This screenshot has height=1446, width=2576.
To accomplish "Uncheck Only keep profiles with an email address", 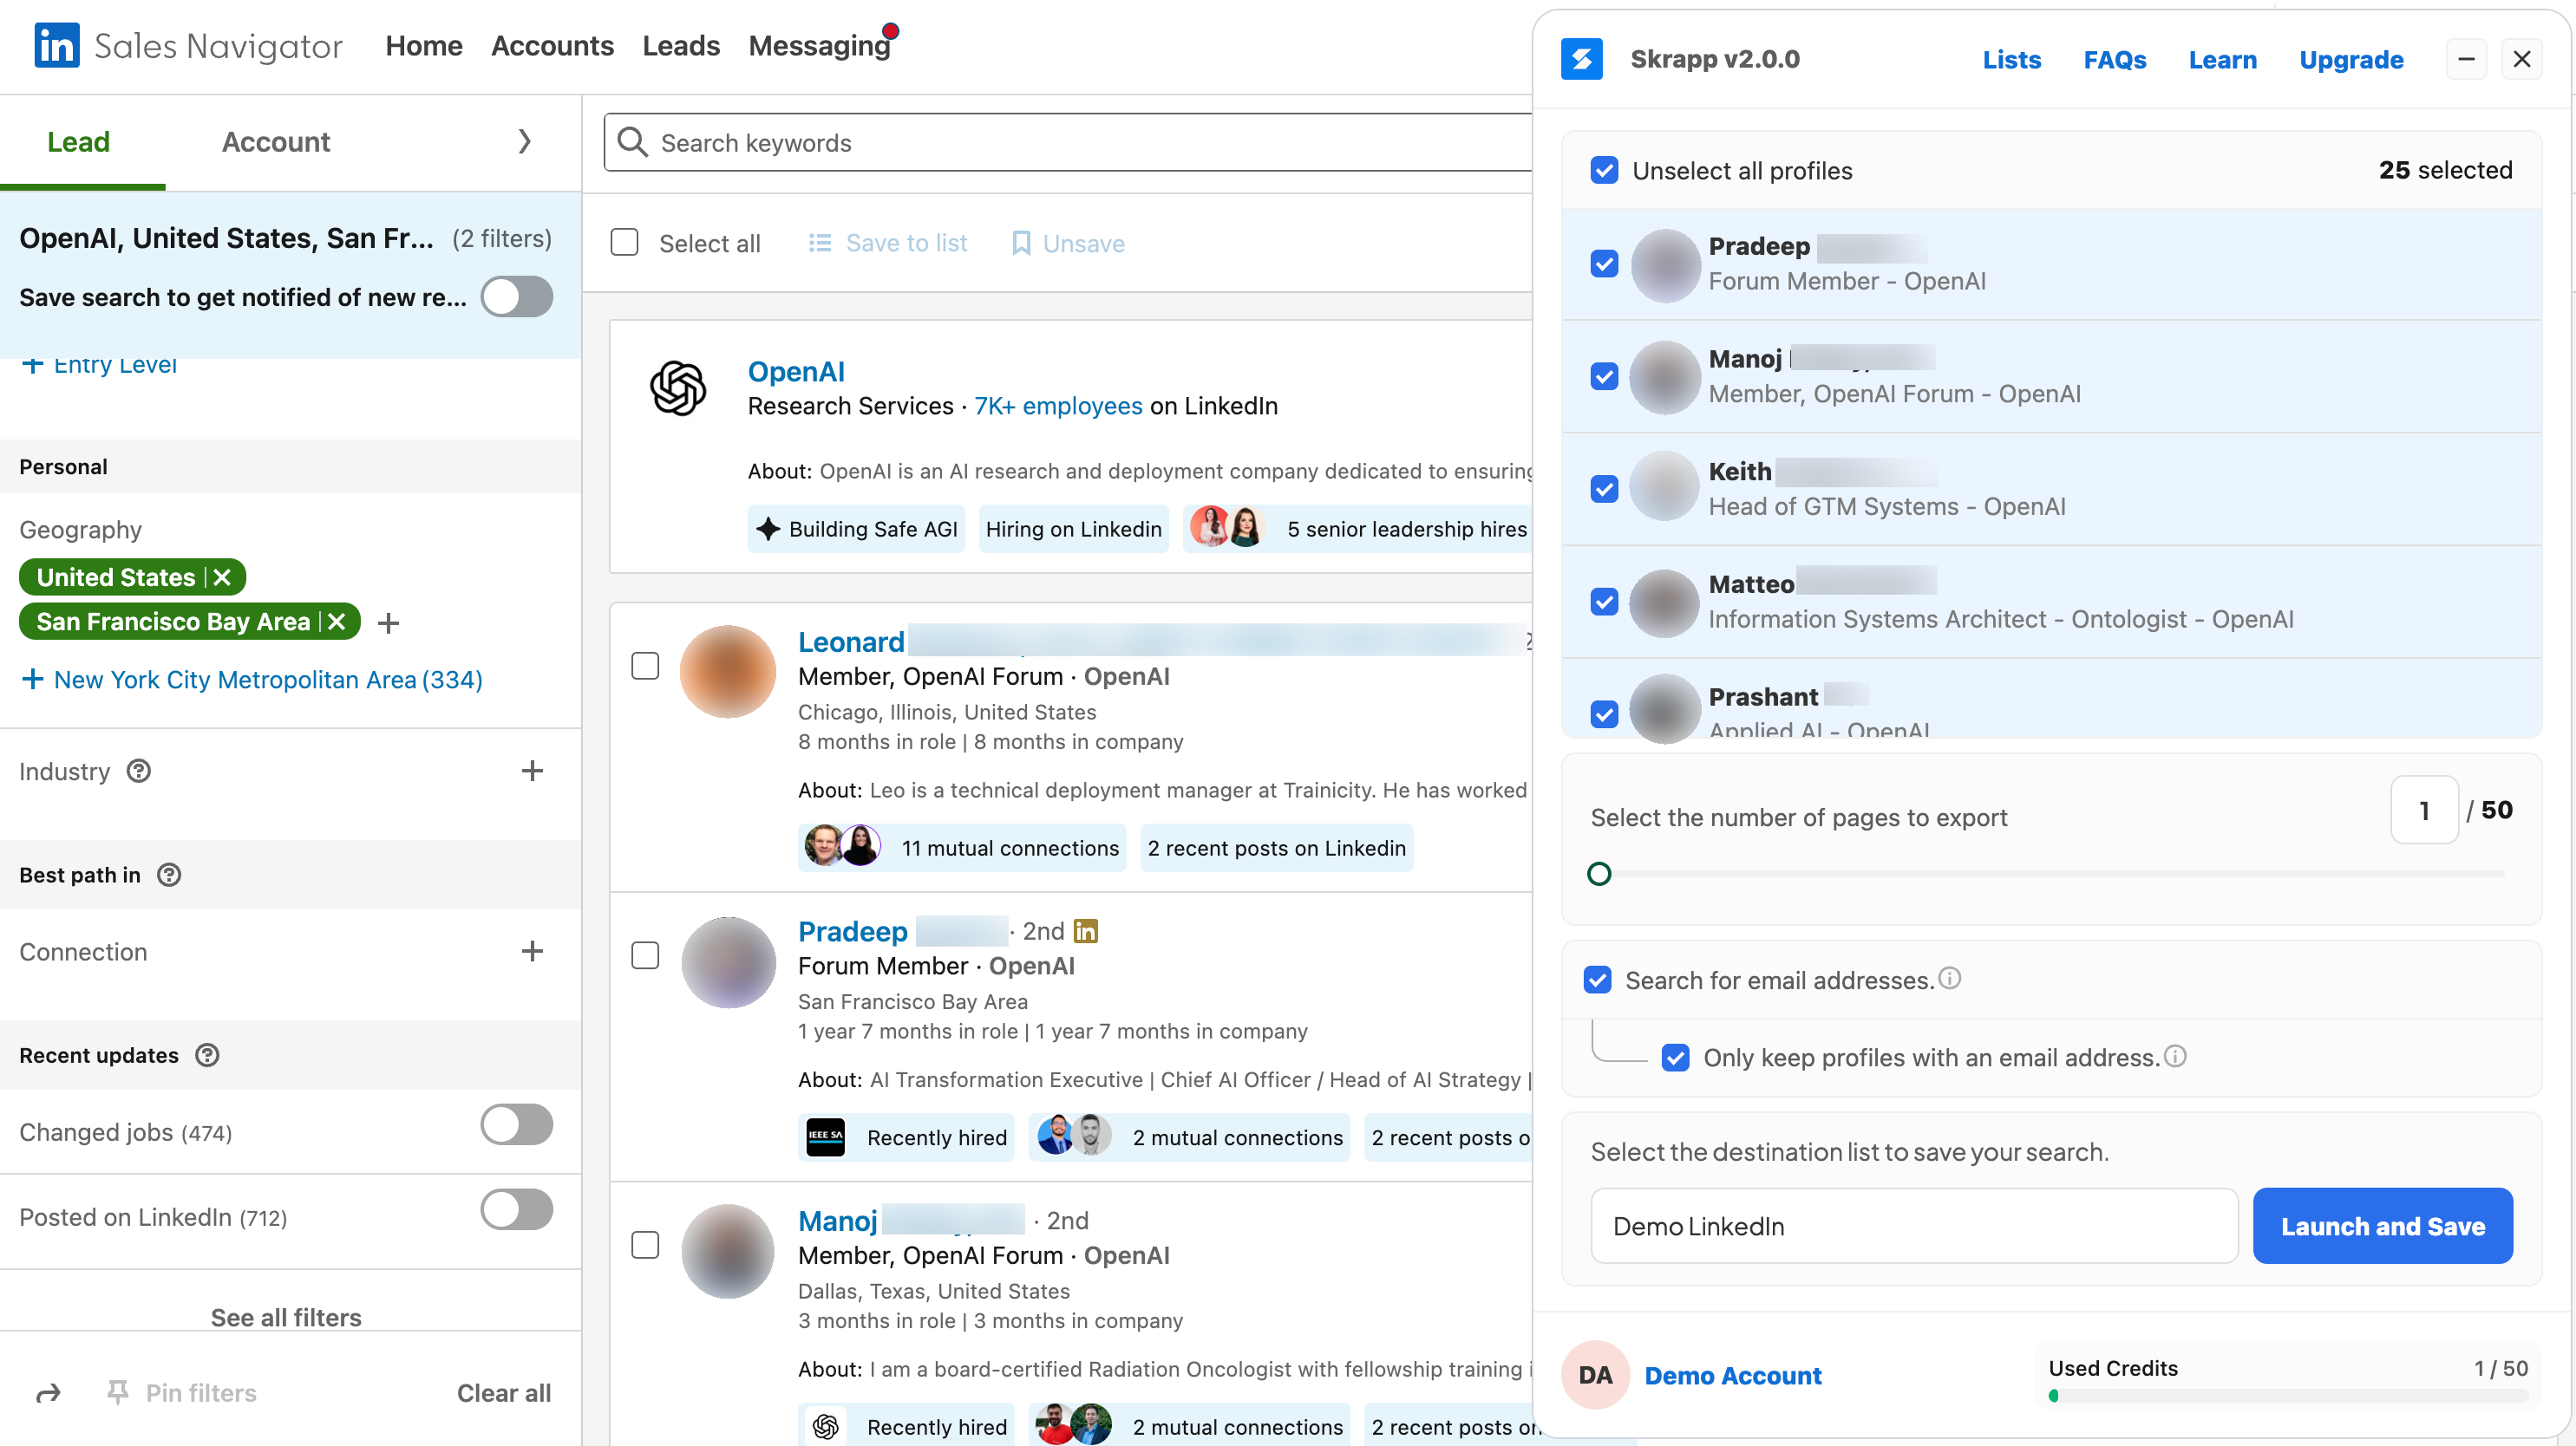I will [x=1675, y=1058].
